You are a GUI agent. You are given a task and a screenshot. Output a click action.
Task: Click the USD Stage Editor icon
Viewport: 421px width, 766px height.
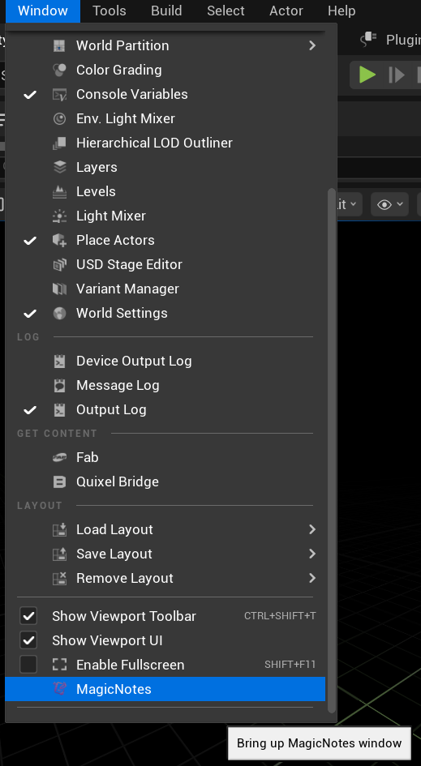click(60, 264)
